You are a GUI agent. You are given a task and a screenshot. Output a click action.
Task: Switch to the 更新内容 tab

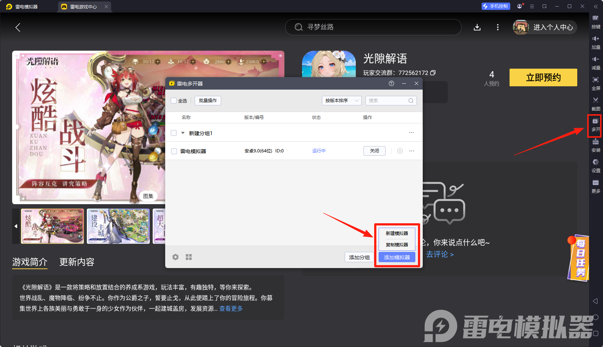(x=77, y=262)
